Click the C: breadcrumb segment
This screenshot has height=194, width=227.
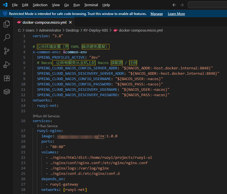tap(19, 30)
